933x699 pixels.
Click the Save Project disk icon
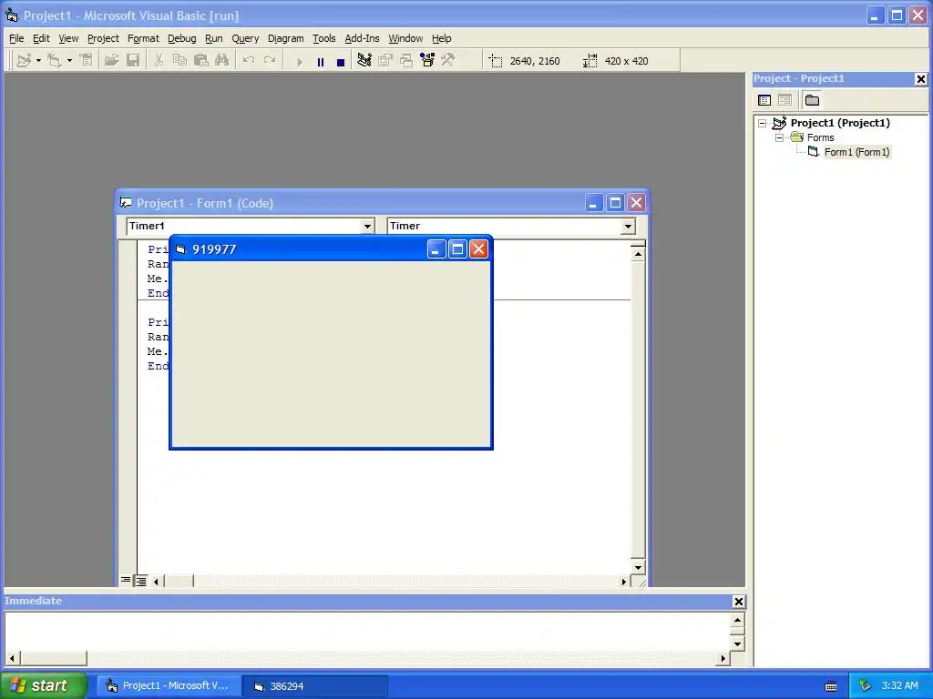point(133,61)
